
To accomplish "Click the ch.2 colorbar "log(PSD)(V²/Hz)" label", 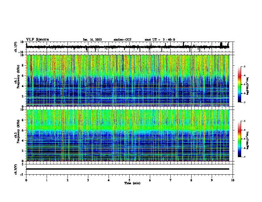I will [x=248, y=140].
